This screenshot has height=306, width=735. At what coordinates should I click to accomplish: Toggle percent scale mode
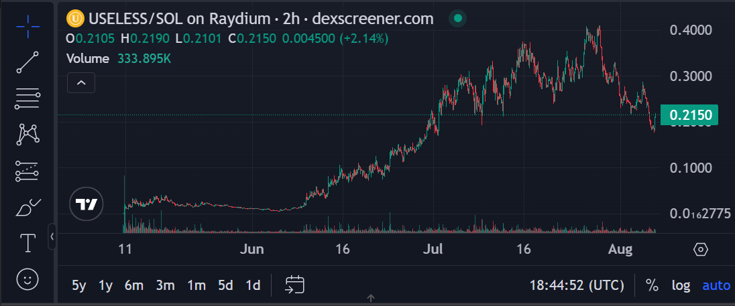point(652,285)
